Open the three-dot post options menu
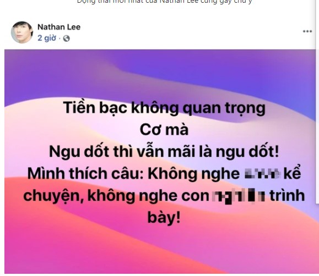 pos(307,31)
